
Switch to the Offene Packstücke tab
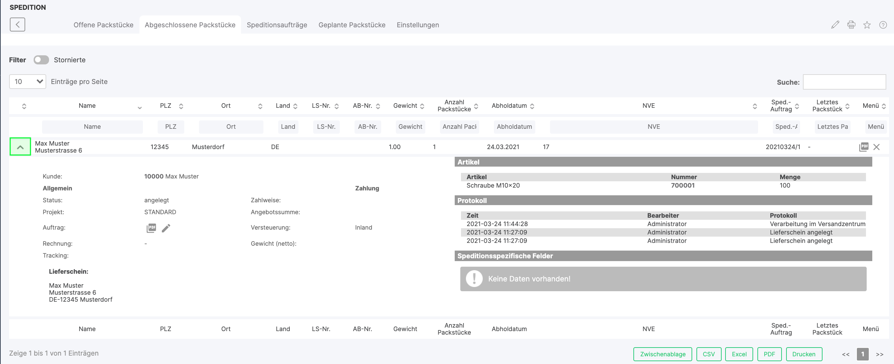tap(103, 25)
